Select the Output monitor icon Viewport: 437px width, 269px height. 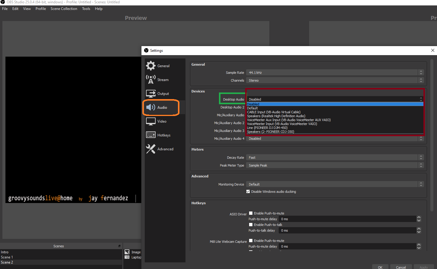click(151, 94)
